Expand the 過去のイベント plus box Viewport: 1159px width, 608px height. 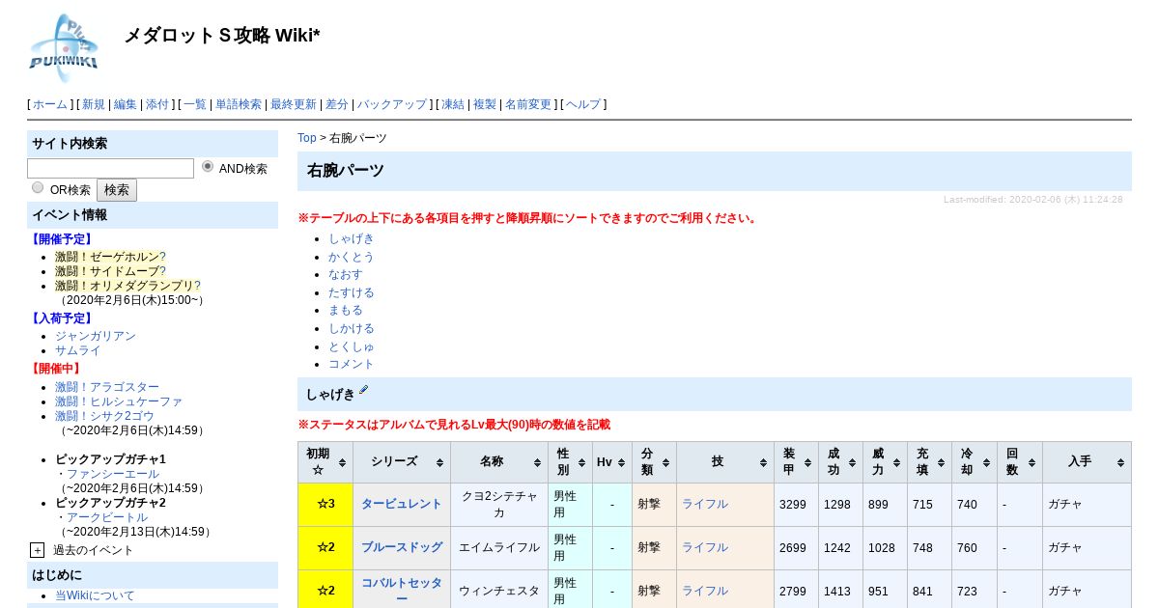[x=37, y=550]
